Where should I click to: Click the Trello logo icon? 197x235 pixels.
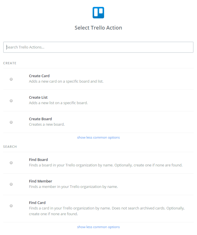pyautogui.click(x=98, y=13)
